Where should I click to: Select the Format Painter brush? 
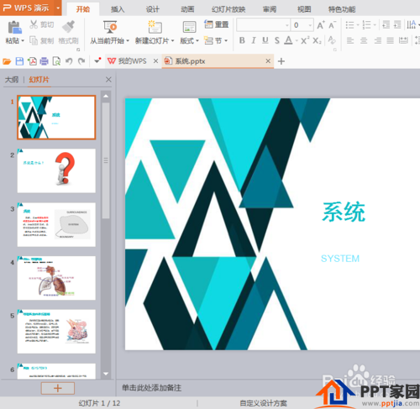(x=68, y=27)
